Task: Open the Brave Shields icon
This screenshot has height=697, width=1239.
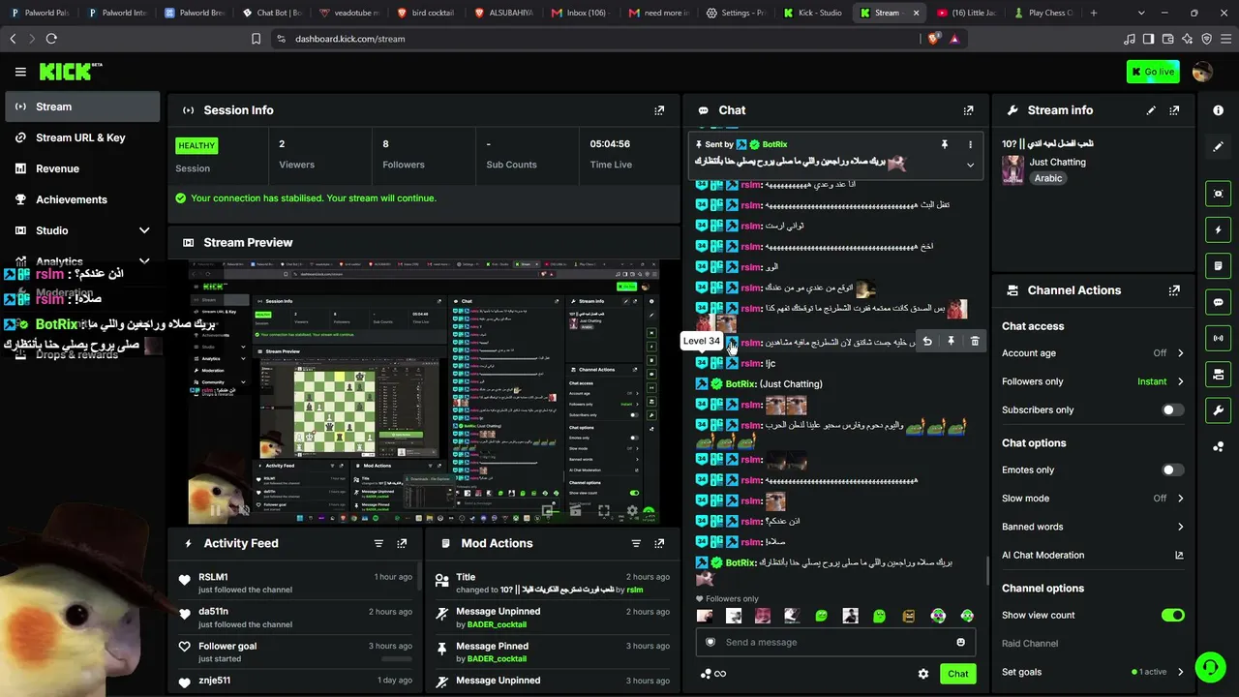Action: click(933, 39)
